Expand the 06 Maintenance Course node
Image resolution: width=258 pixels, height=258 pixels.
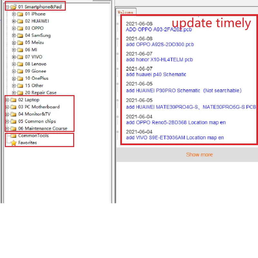(x=7, y=128)
